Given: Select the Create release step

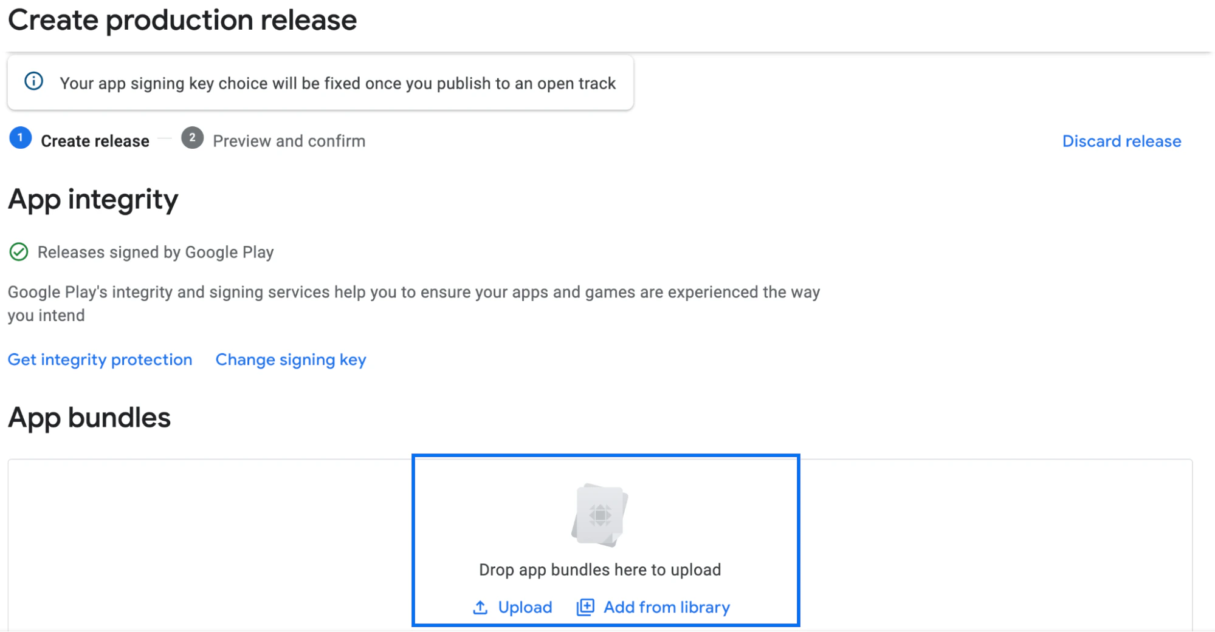Looking at the screenshot, I should tap(94, 140).
